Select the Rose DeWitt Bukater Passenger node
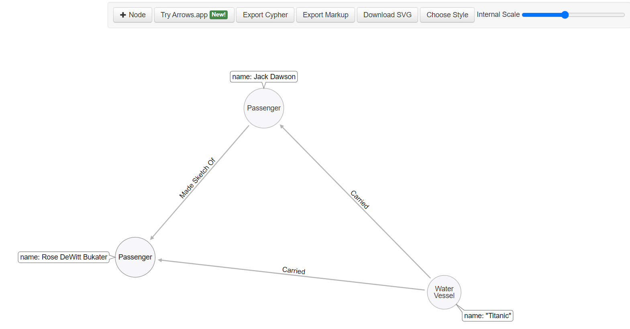Screen dimensions: 630x329 tap(135, 257)
